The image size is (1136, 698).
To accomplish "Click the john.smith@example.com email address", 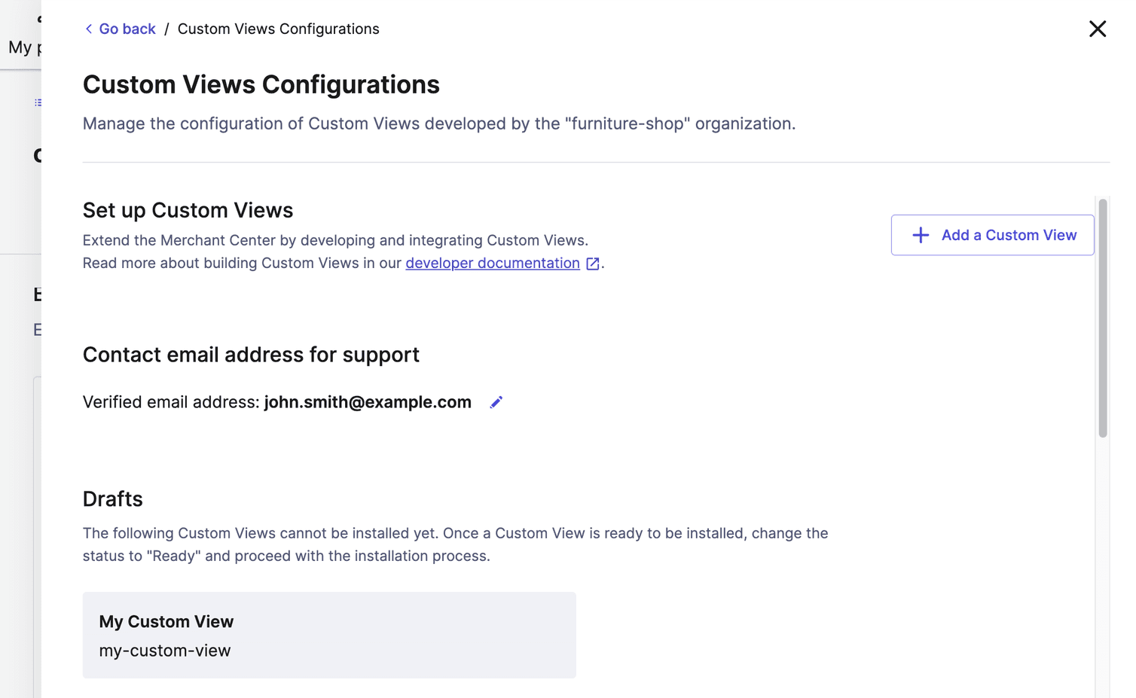I will click(x=368, y=402).
